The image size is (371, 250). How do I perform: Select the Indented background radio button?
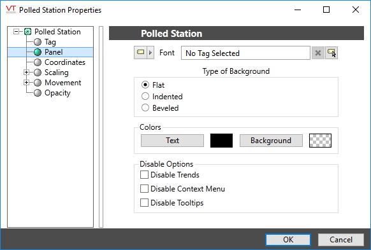point(145,96)
